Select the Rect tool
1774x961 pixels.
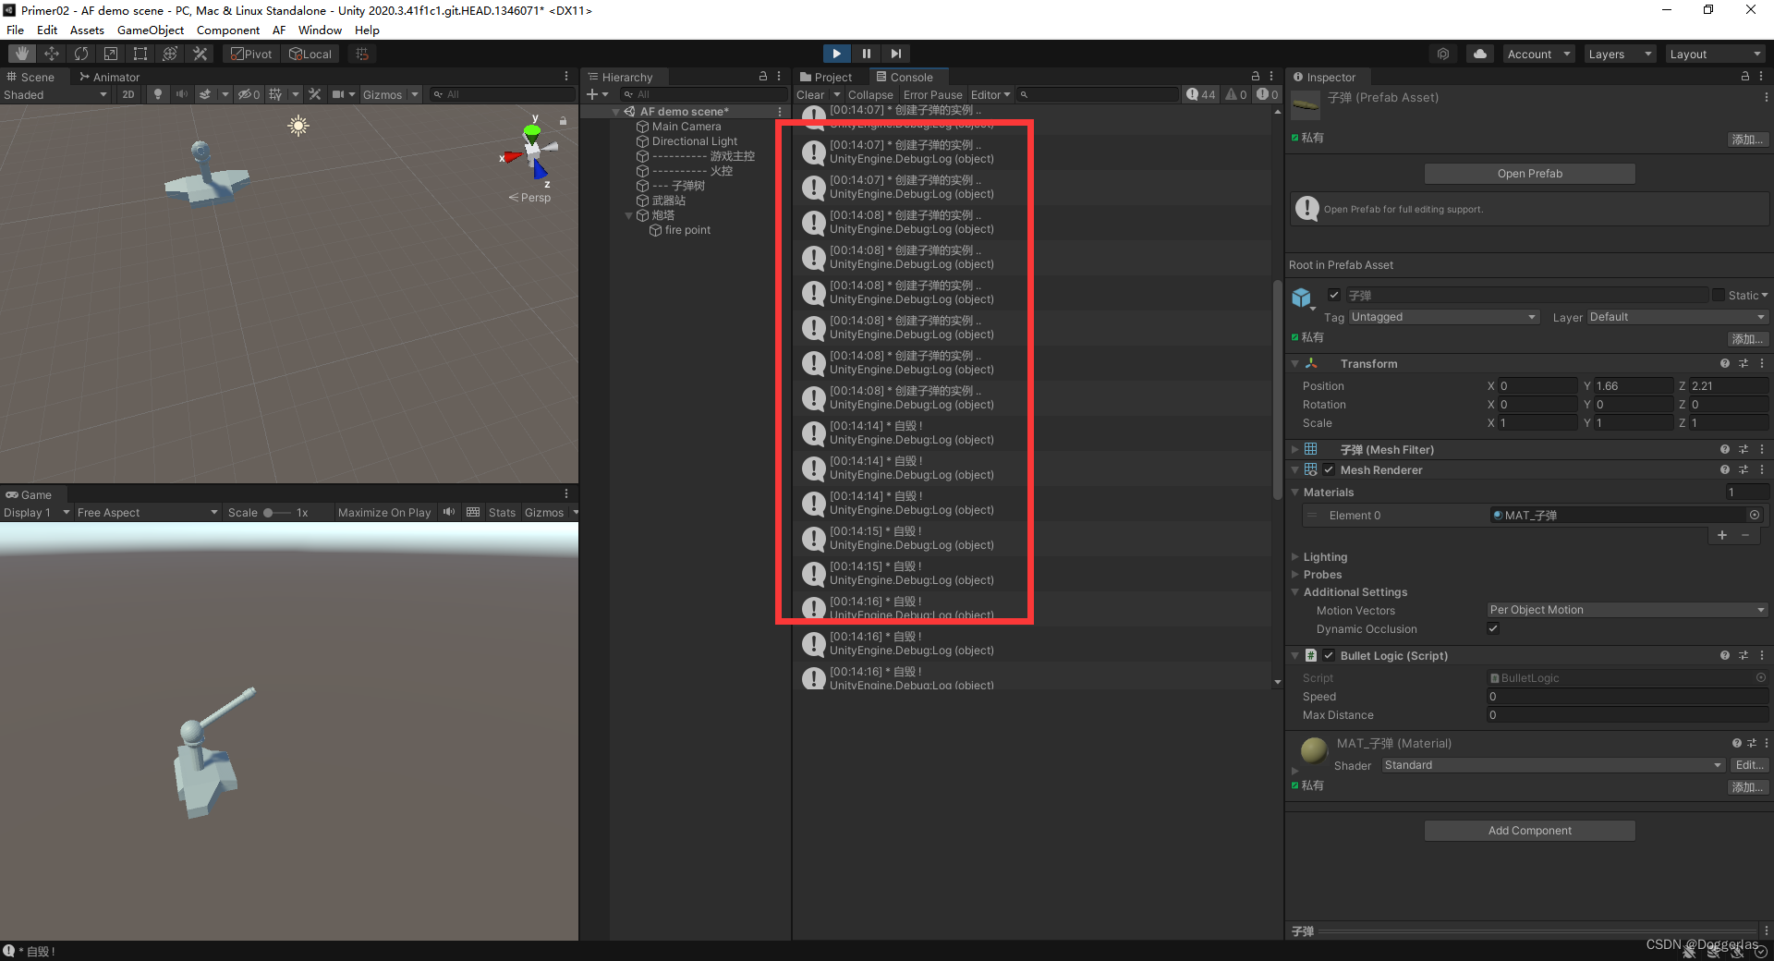[140, 54]
